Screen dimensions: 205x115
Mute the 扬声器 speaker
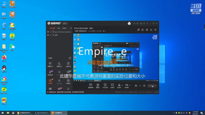coord(126,86)
